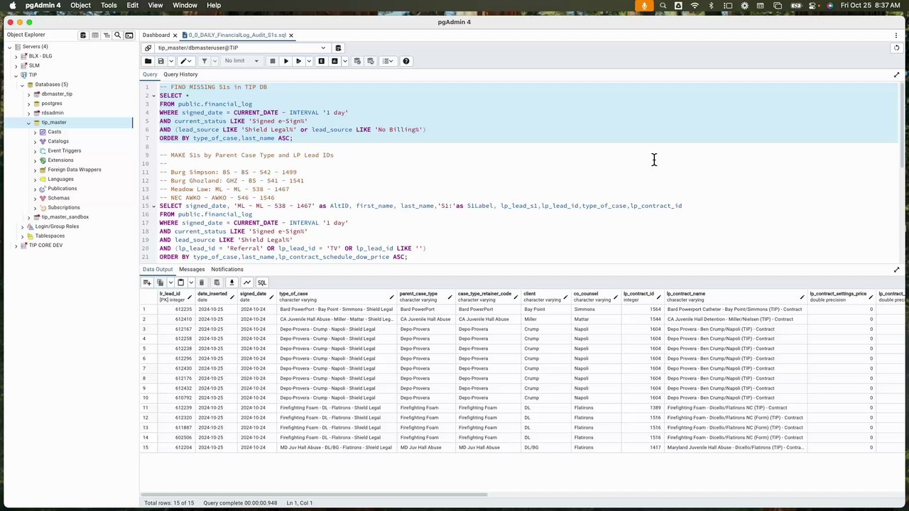Save data changes in Data Output toolbar
909x511 pixels.
pos(217,282)
